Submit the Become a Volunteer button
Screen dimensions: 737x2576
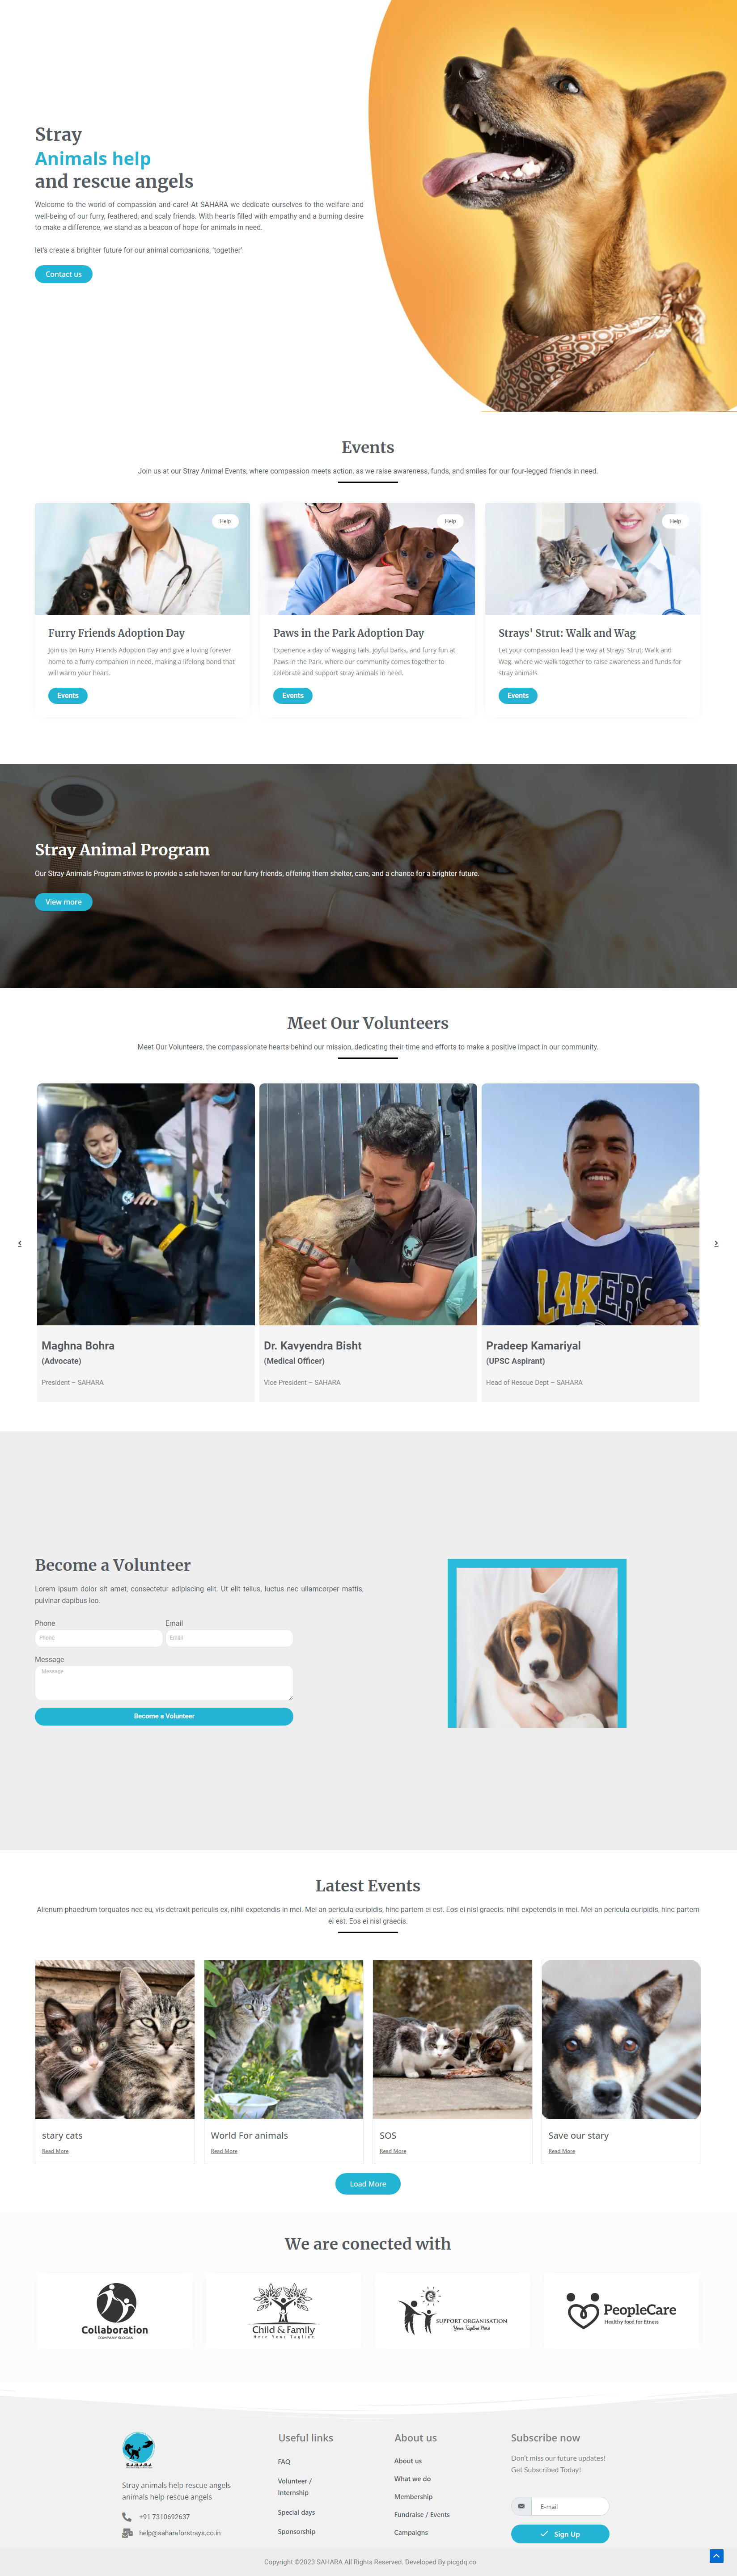(164, 1716)
